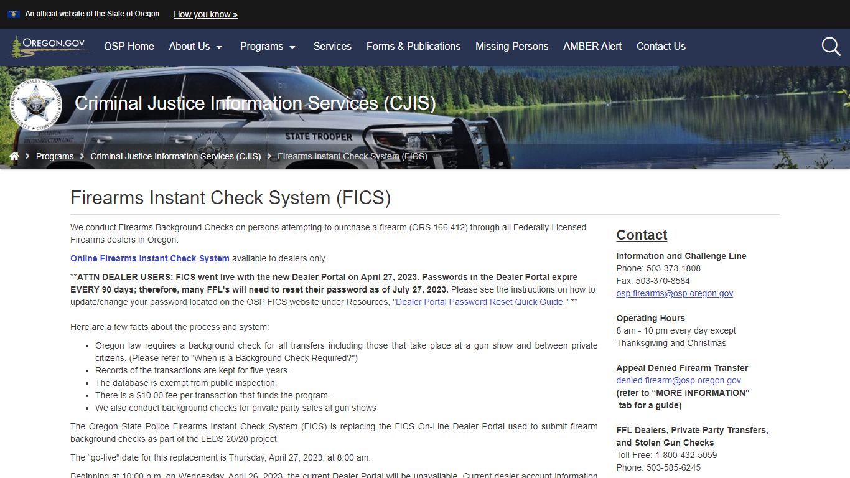The height and width of the screenshot is (478, 850).
Task: Click the home icon in breadcrumb
Action: pos(14,156)
